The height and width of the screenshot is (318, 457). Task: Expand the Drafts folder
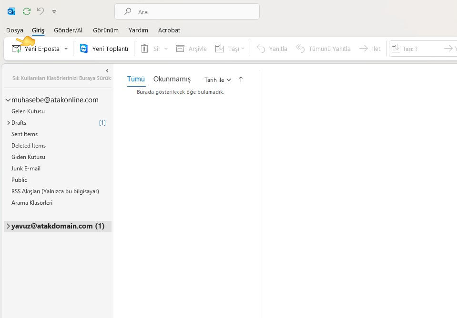[8, 122]
